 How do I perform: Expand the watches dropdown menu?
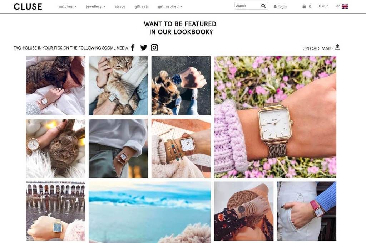point(68,6)
